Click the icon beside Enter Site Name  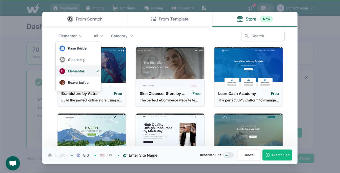(125, 155)
